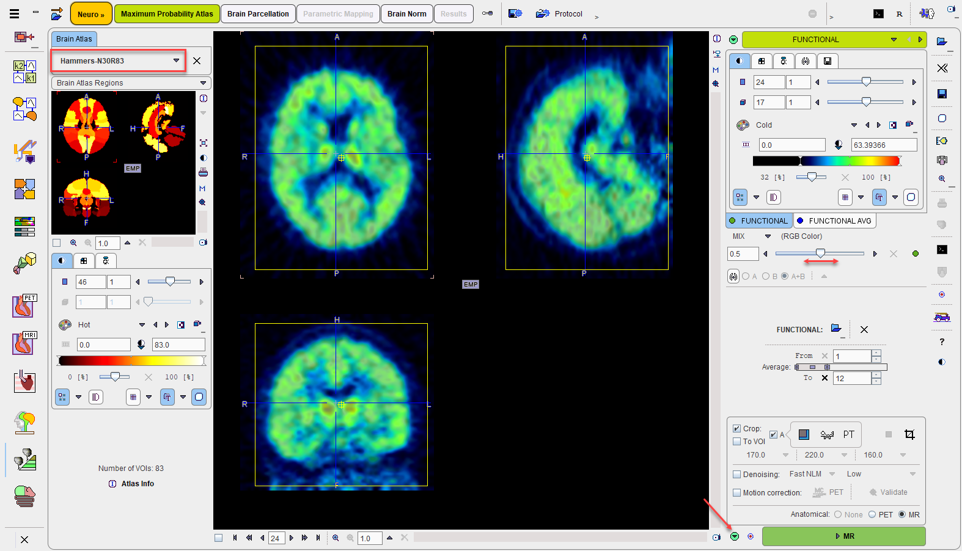Select the Brain Atlas tab
The image size is (962, 551).
pyautogui.click(x=74, y=38)
